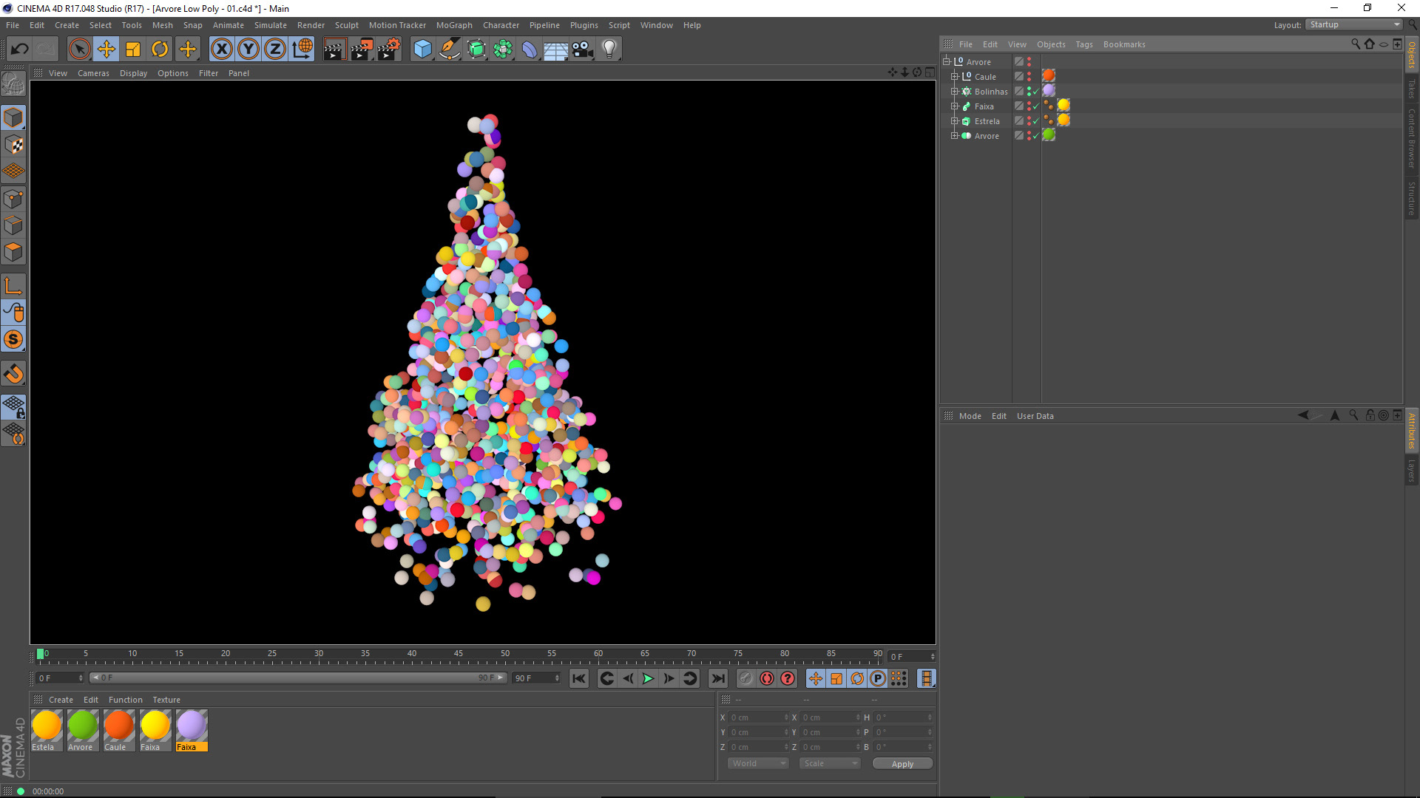The height and width of the screenshot is (798, 1420).
Task: Click the Camera object icon
Action: click(x=582, y=50)
